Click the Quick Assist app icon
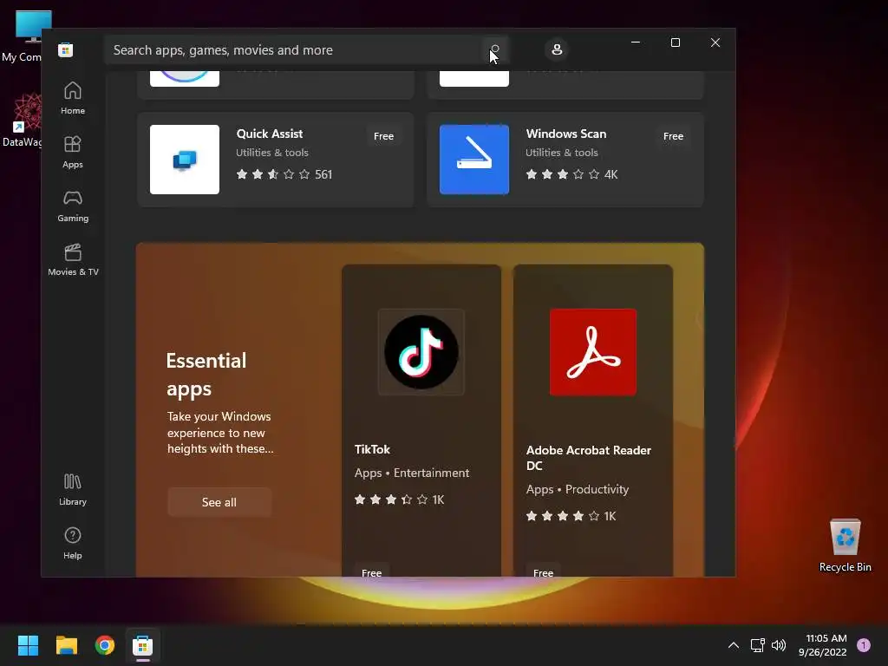Image resolution: width=888 pixels, height=666 pixels. click(185, 160)
